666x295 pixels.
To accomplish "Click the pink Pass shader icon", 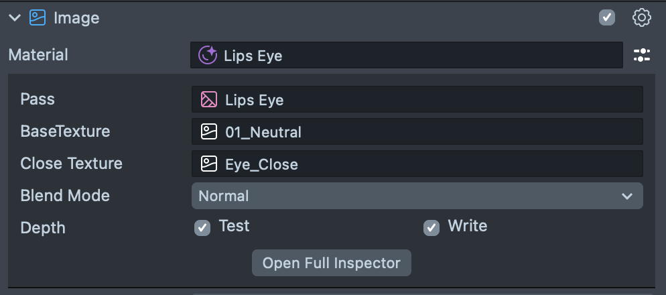I will point(209,100).
